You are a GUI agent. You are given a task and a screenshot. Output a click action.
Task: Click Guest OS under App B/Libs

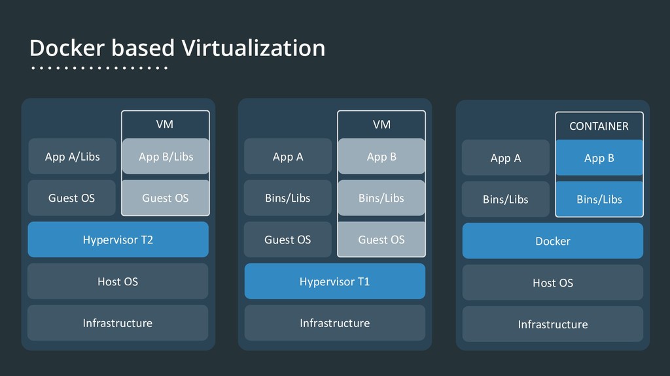(166, 198)
